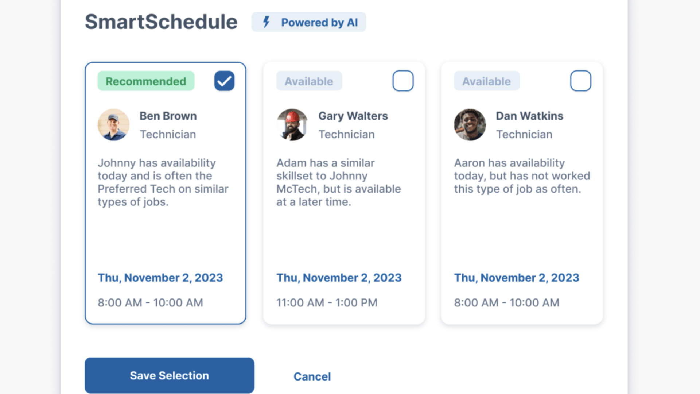Click the green Recommended badge
The image size is (700, 394).
[x=145, y=81]
